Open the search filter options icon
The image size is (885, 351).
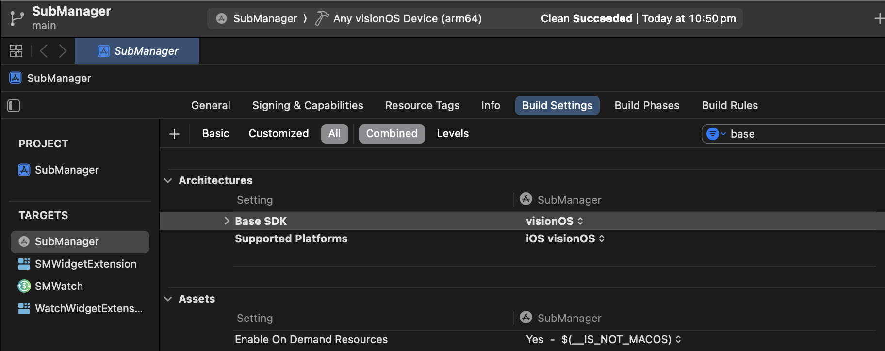point(716,134)
